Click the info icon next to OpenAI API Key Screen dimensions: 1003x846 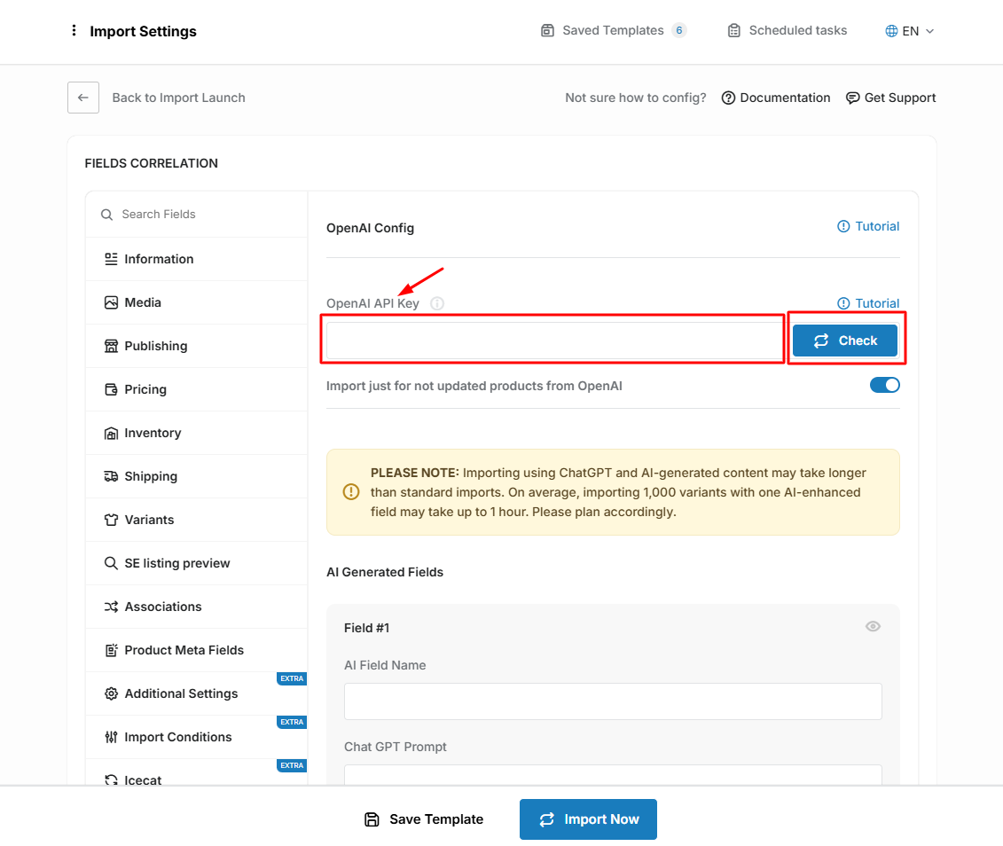[437, 304]
